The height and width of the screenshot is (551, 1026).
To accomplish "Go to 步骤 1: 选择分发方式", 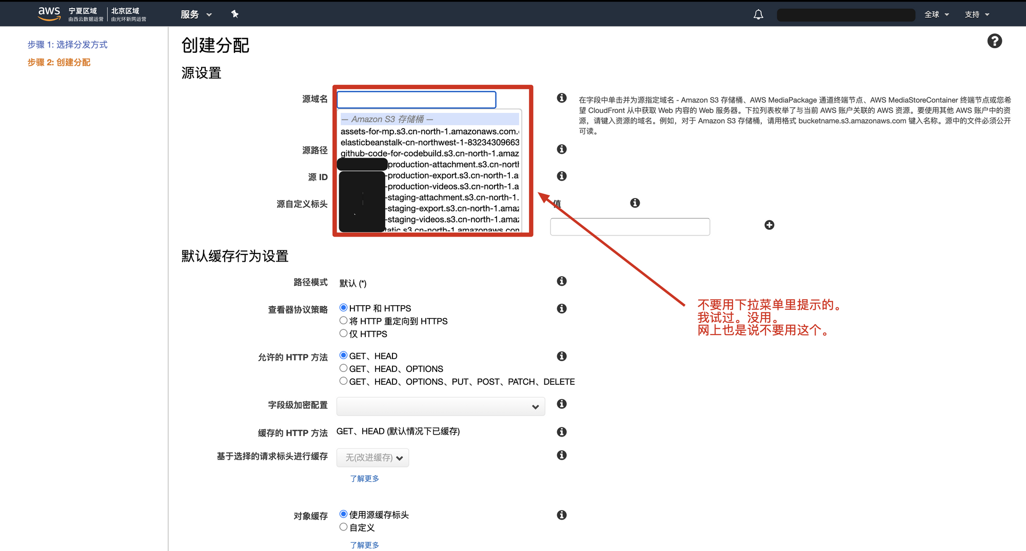I will click(67, 45).
